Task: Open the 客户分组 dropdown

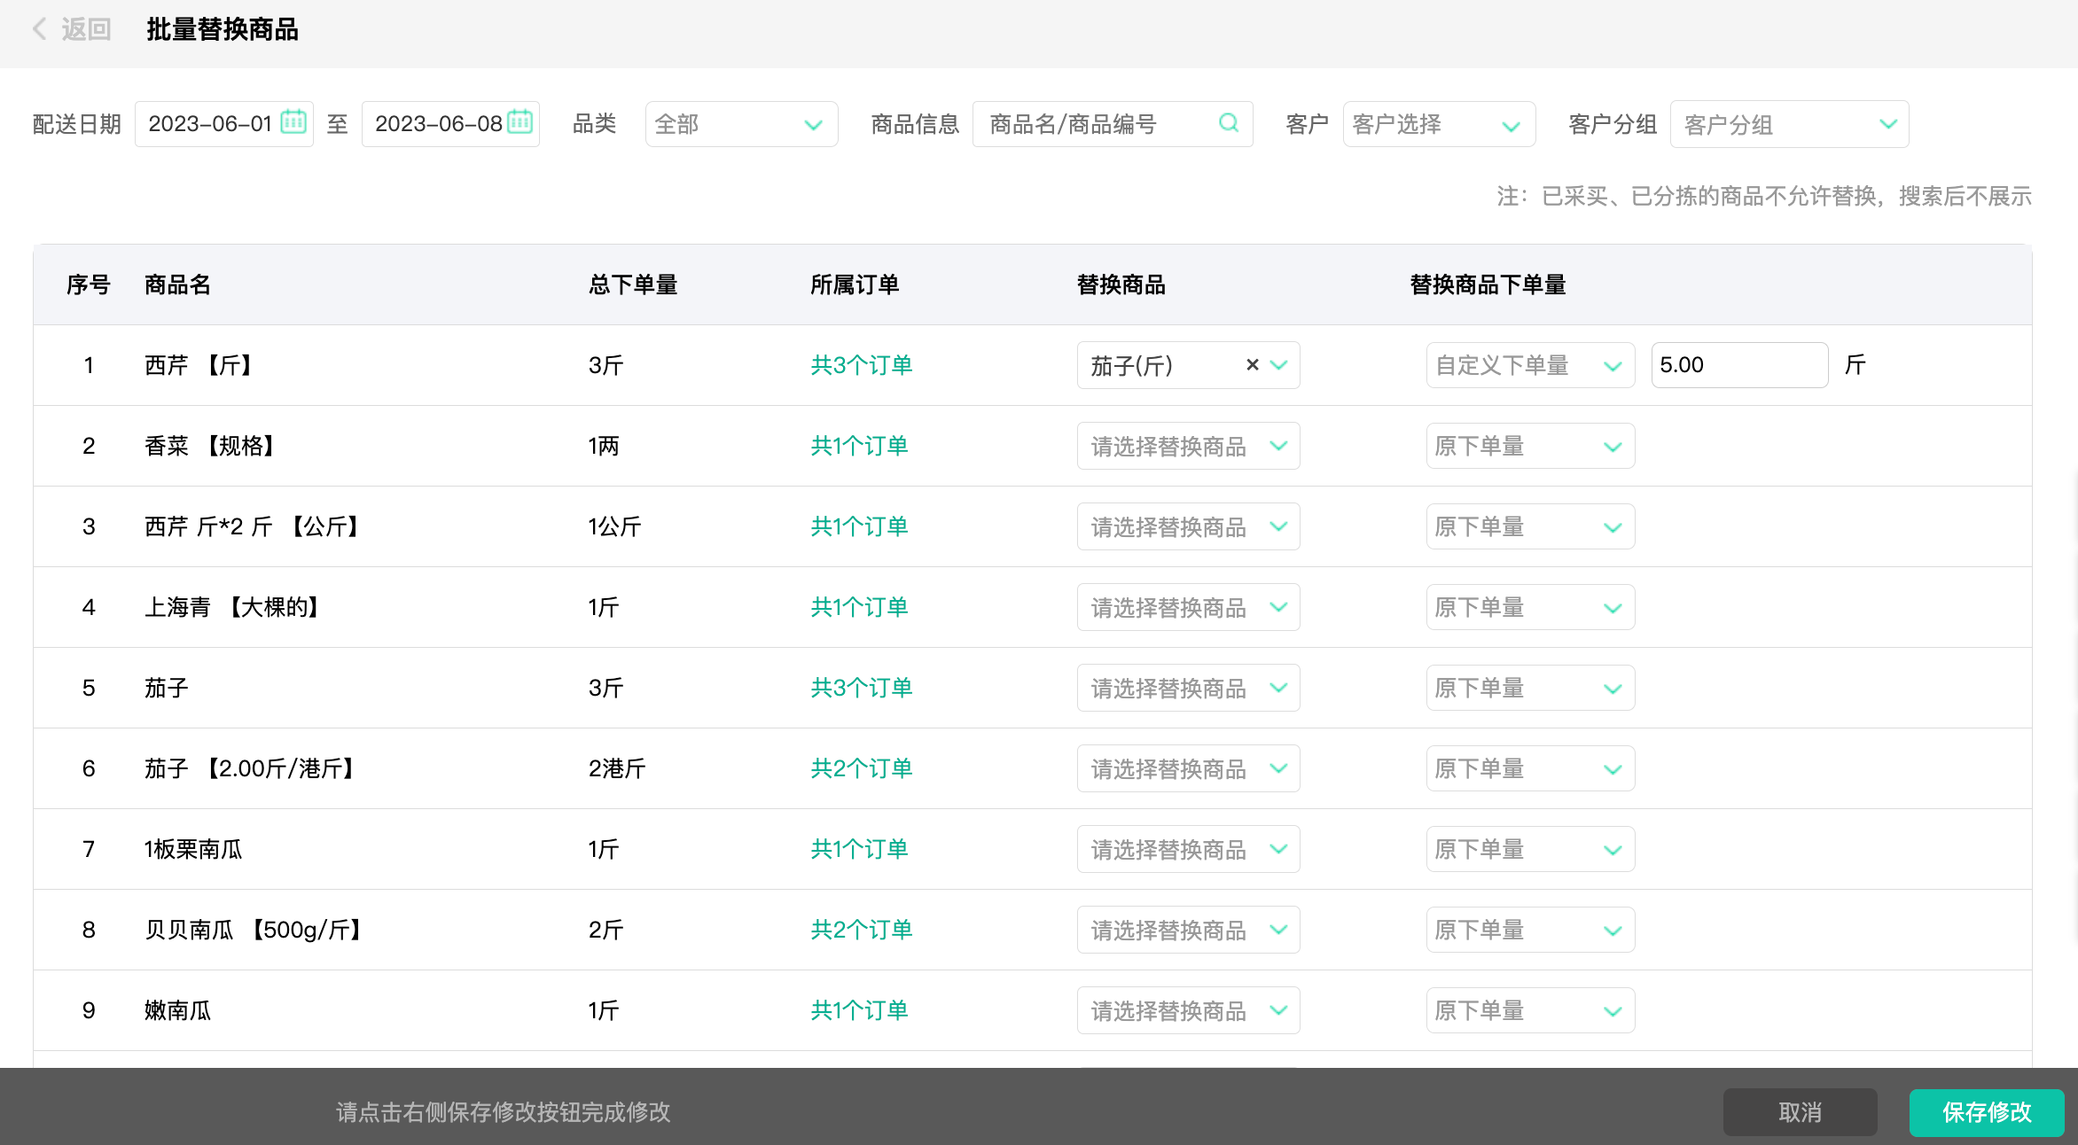Action: [x=1789, y=124]
